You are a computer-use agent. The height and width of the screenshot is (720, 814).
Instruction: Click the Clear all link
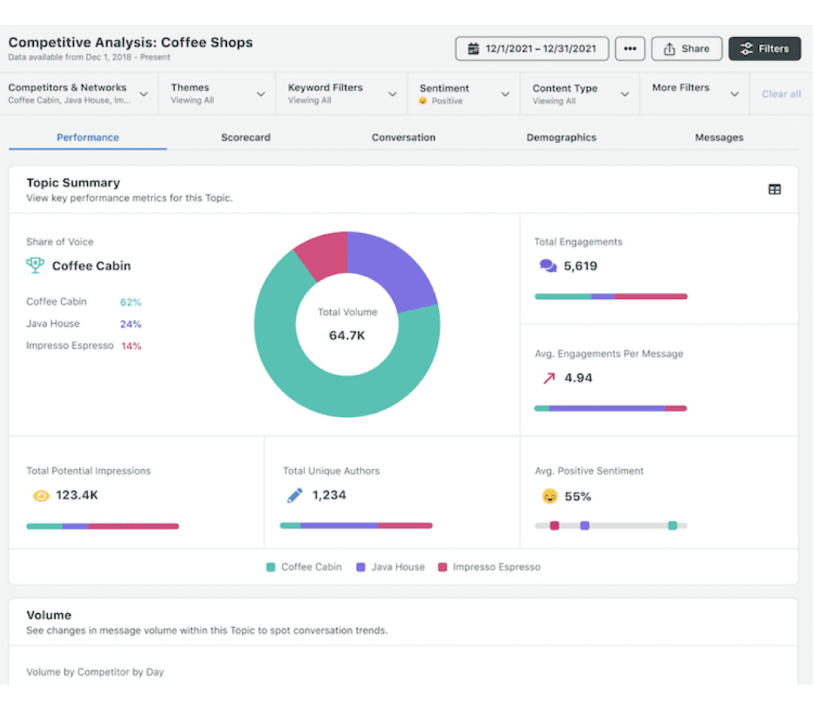tap(781, 94)
